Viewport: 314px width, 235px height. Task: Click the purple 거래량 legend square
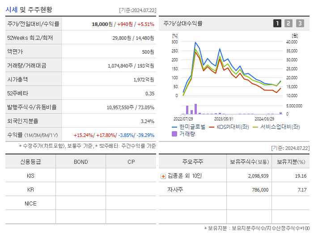coord(174,134)
